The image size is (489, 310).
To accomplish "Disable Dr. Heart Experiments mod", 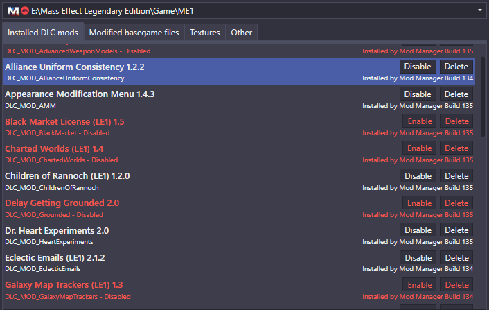I will point(418,230).
